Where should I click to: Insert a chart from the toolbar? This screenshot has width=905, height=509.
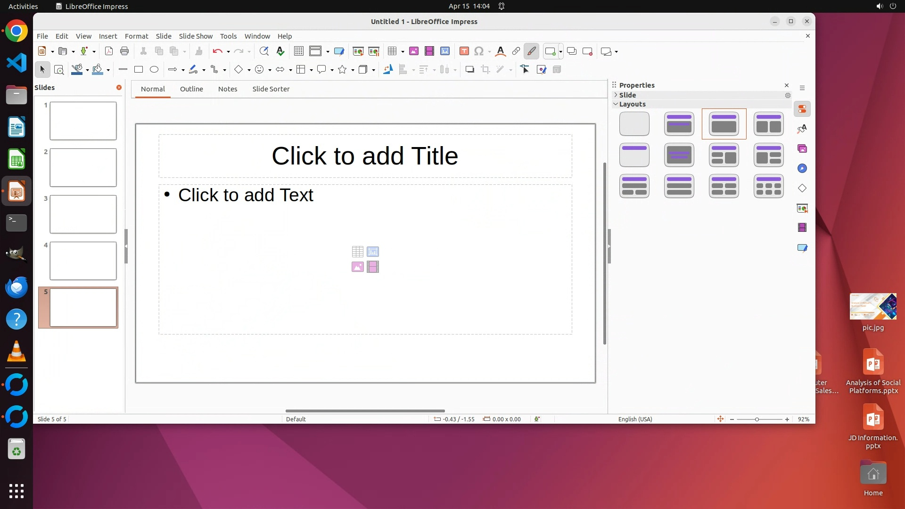[445, 51]
